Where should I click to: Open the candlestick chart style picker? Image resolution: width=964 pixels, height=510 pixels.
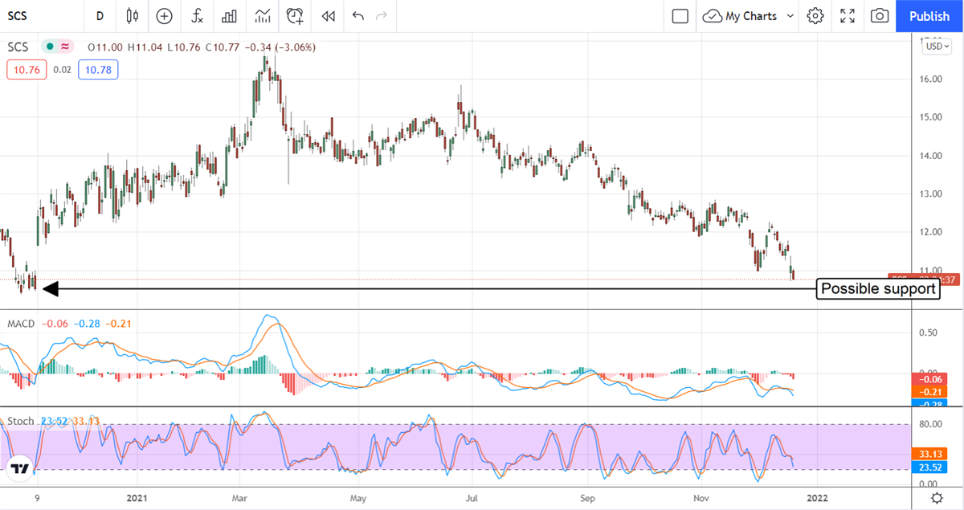tap(132, 15)
